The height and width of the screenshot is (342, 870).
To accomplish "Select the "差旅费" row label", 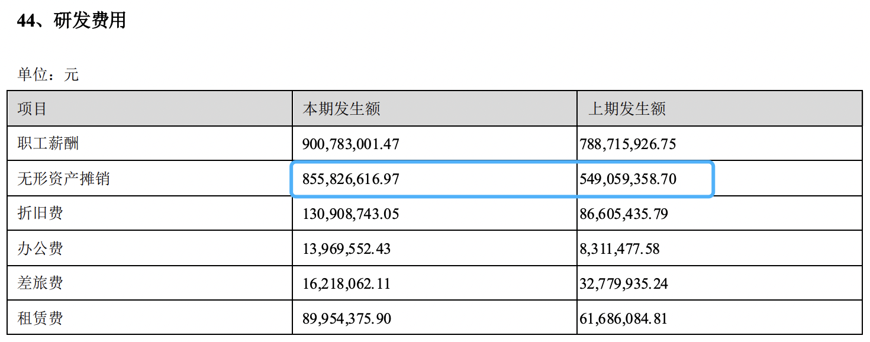I will point(40,283).
